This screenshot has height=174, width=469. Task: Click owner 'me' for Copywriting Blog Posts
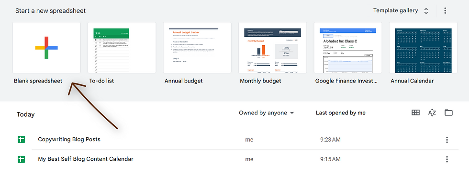(249, 140)
